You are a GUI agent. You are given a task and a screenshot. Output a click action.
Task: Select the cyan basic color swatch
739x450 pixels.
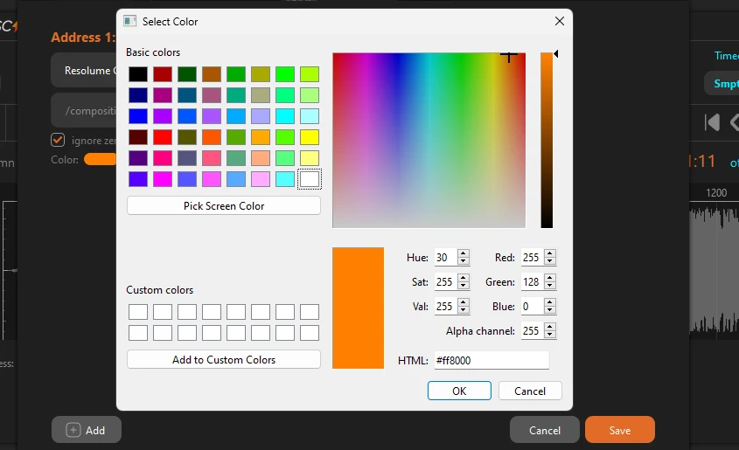(x=285, y=116)
